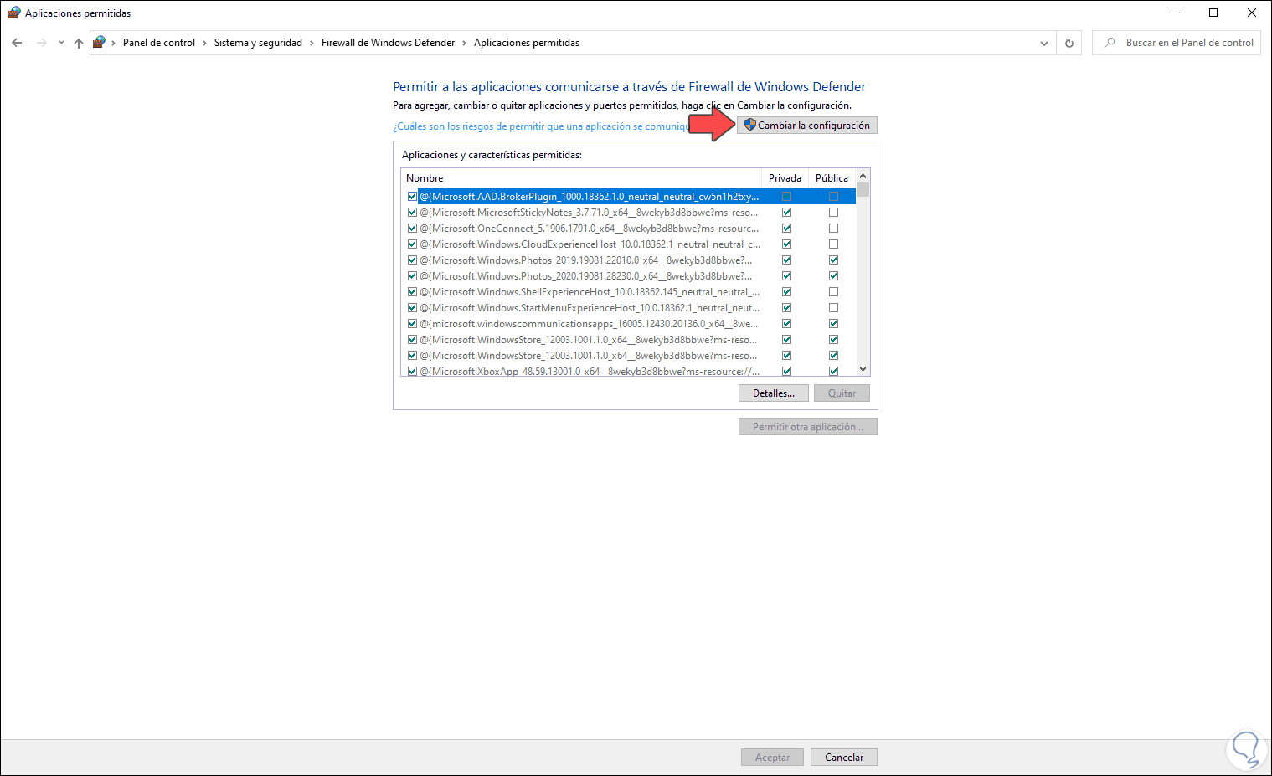This screenshot has width=1272, height=776.
Task: Go up one level with the up arrow
Action: coord(79,43)
